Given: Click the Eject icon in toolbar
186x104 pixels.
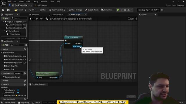Looking at the screenshot, I should (128, 10).
